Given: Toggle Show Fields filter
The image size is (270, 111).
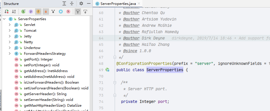Looking at the screenshot, I should pos(38,12).
